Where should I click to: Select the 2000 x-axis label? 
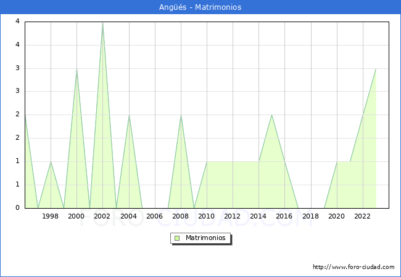76,216
